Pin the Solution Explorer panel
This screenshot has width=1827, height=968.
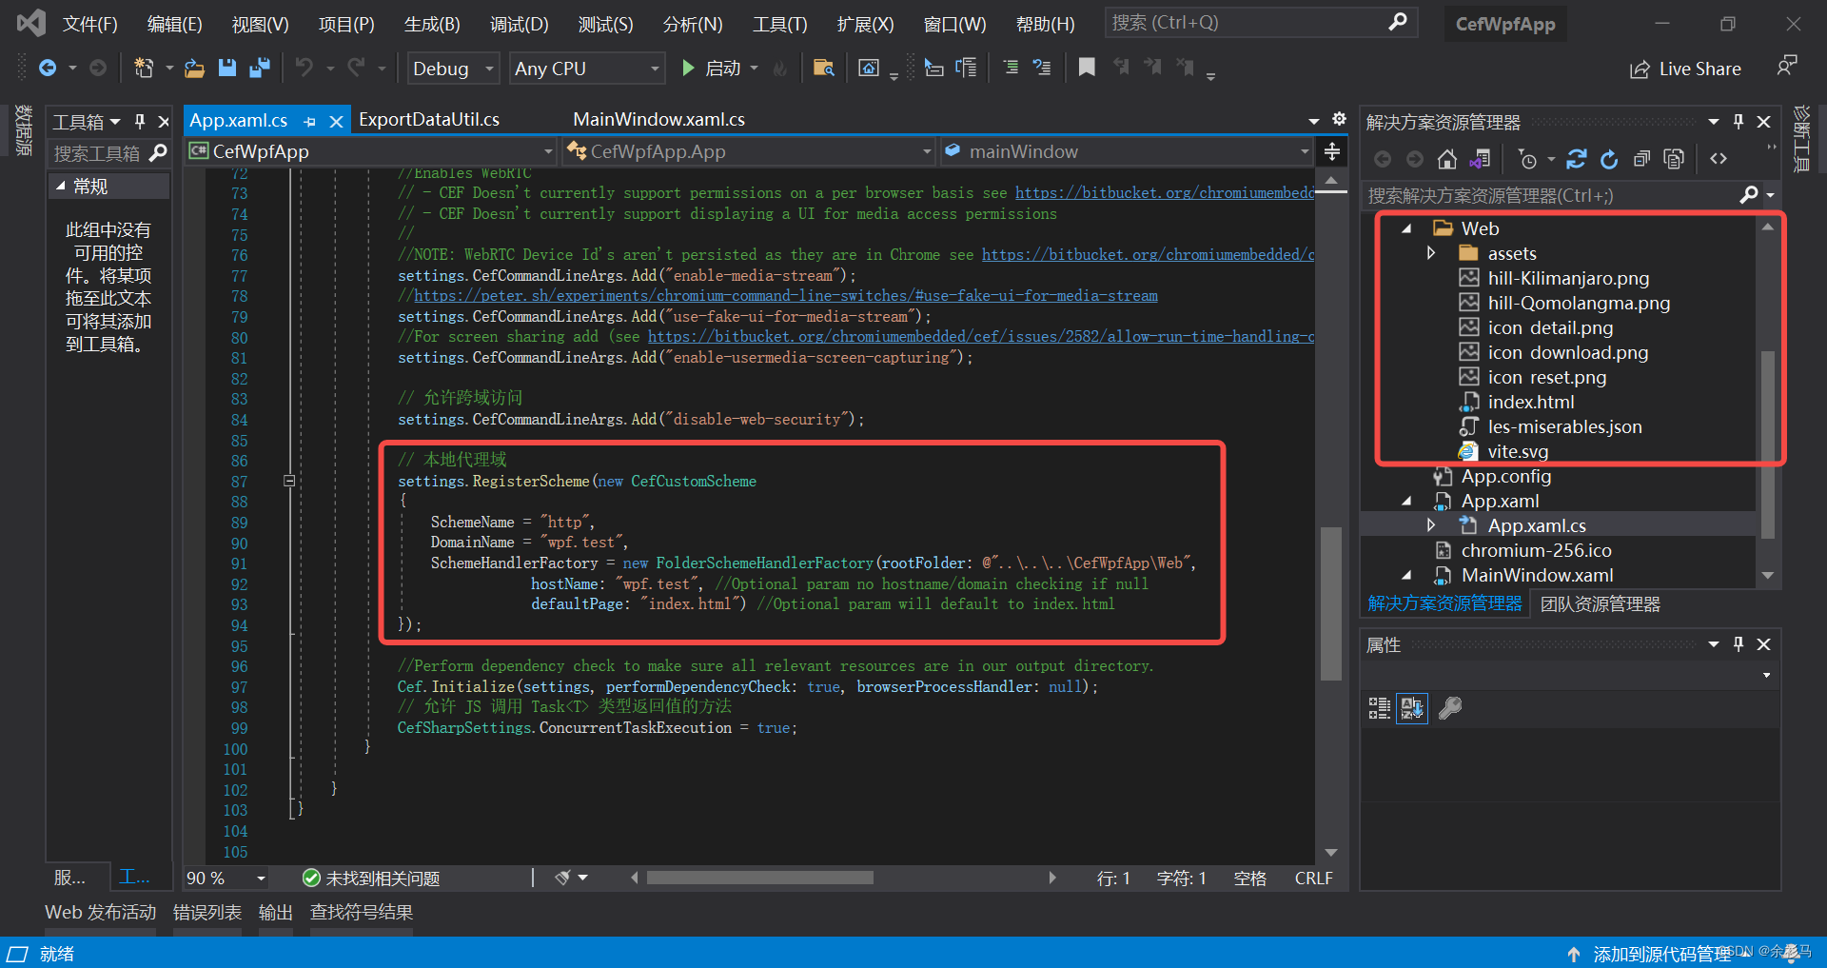tap(1739, 121)
